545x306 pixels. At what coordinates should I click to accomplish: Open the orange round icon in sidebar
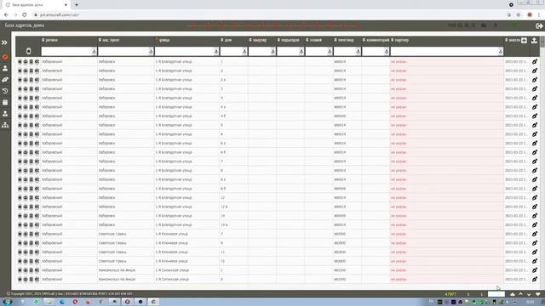point(5,57)
